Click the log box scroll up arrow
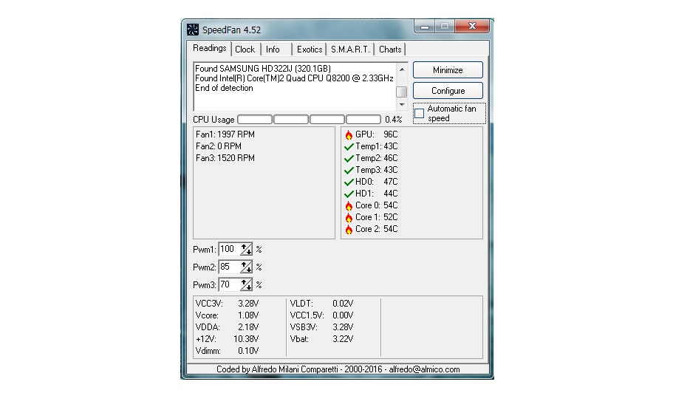Screen dimensions: 673x393 tap(402, 69)
